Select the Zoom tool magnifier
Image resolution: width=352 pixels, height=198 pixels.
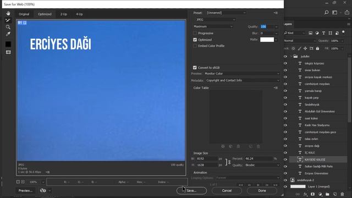coord(8,27)
